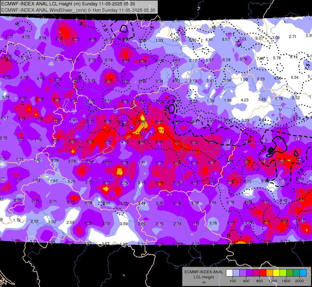The height and width of the screenshot is (287, 312).
Task: Click the wind shear value 11.6
Action: [283, 180]
